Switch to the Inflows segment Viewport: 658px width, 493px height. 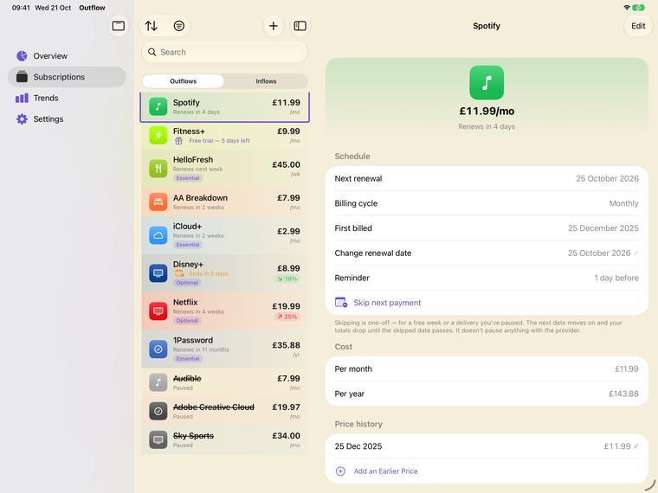[266, 81]
